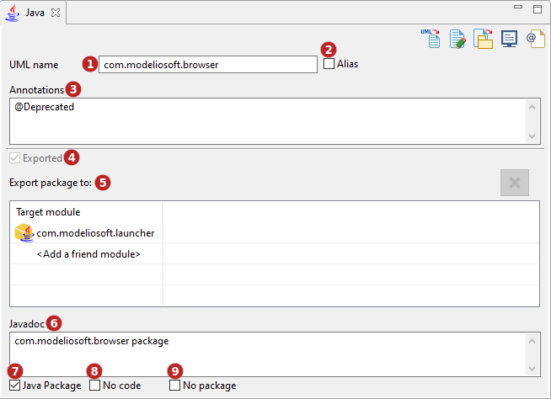551x399 pixels.
Task: Click the UML name input field
Action: (208, 65)
